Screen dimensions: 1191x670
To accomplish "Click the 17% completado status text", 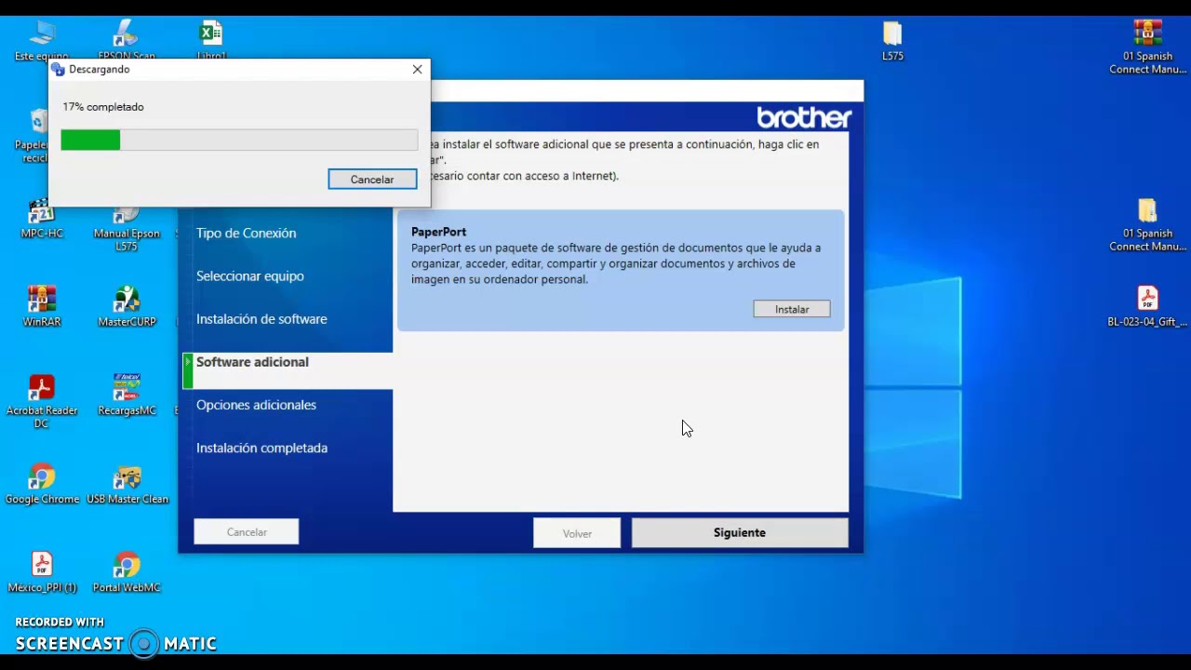I will (x=103, y=107).
